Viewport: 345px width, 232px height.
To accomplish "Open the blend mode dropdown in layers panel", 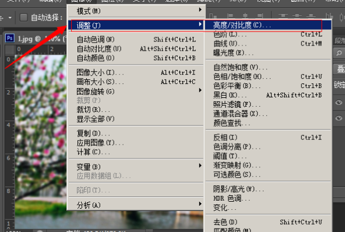I will (339, 69).
